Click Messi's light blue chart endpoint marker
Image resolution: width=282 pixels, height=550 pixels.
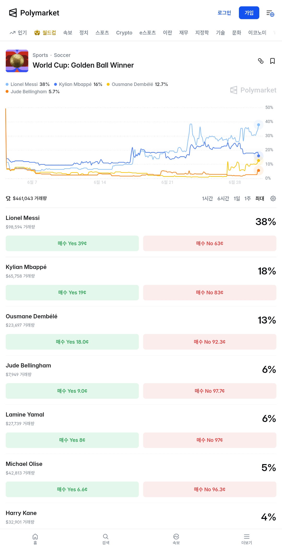tap(258, 125)
